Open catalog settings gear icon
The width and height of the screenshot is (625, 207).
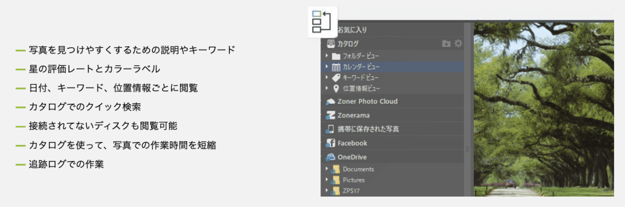(x=458, y=44)
